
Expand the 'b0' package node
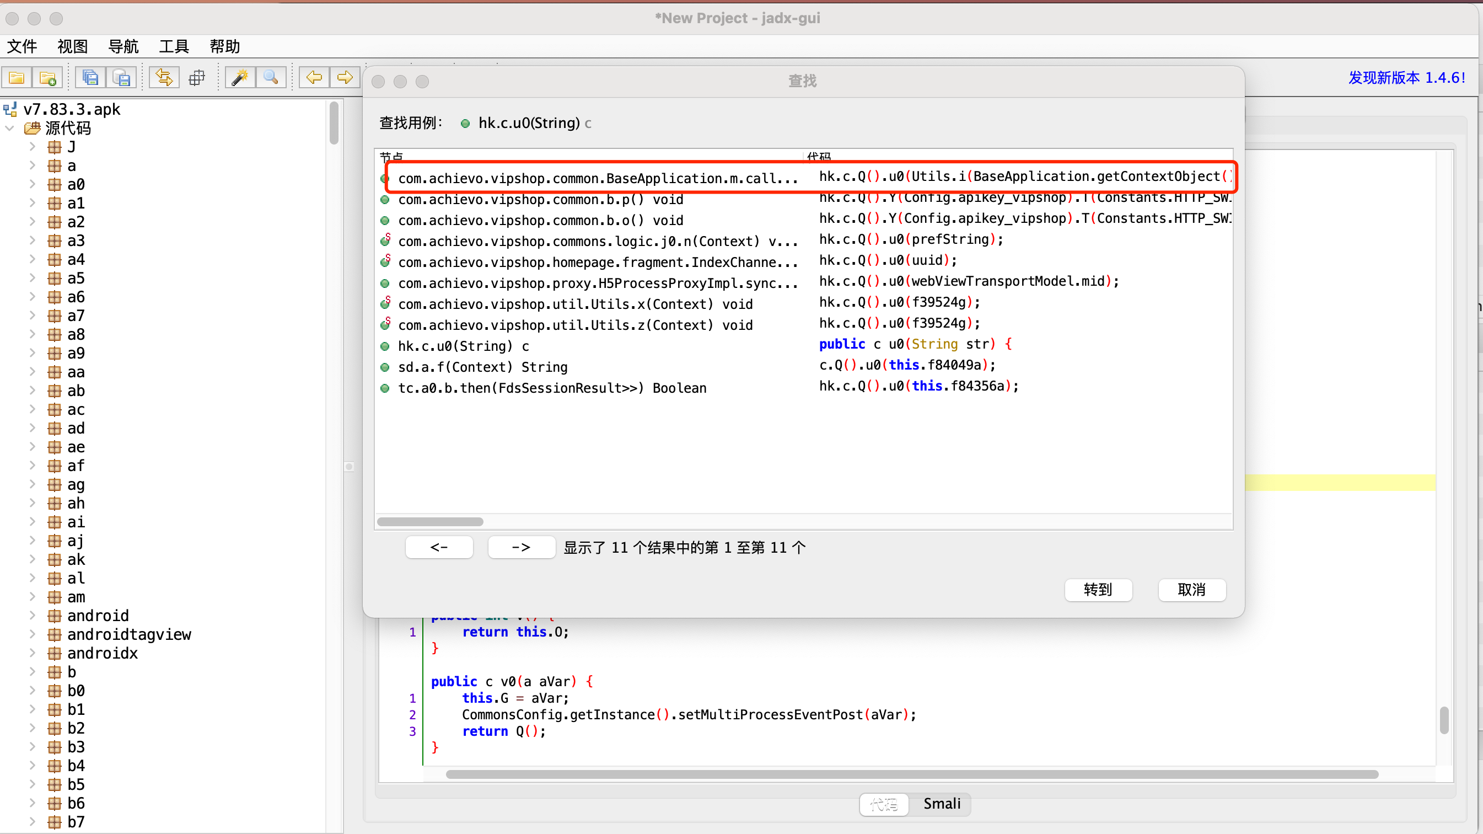click(x=33, y=691)
